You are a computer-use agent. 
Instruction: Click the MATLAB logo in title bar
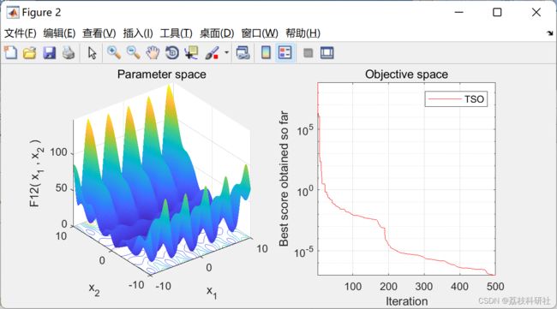[13, 13]
